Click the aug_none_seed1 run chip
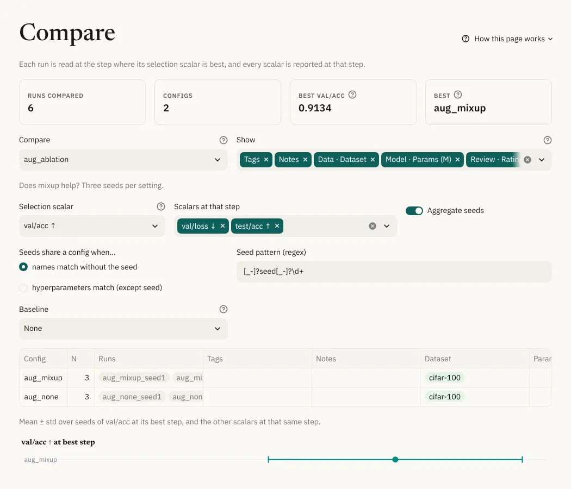 132,397
